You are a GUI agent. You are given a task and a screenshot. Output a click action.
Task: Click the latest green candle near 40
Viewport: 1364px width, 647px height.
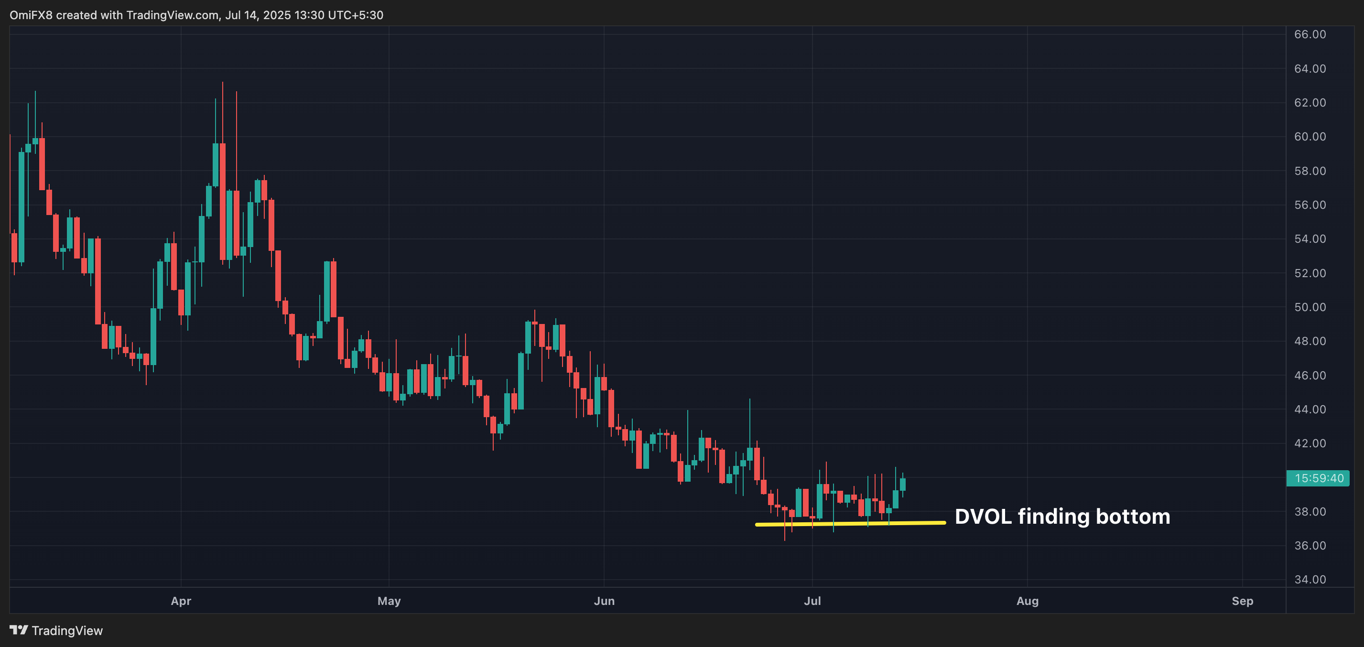902,485
